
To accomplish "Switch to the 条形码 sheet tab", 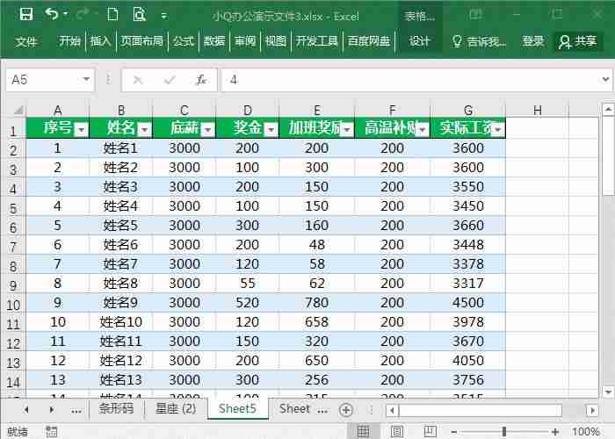I will [116, 408].
